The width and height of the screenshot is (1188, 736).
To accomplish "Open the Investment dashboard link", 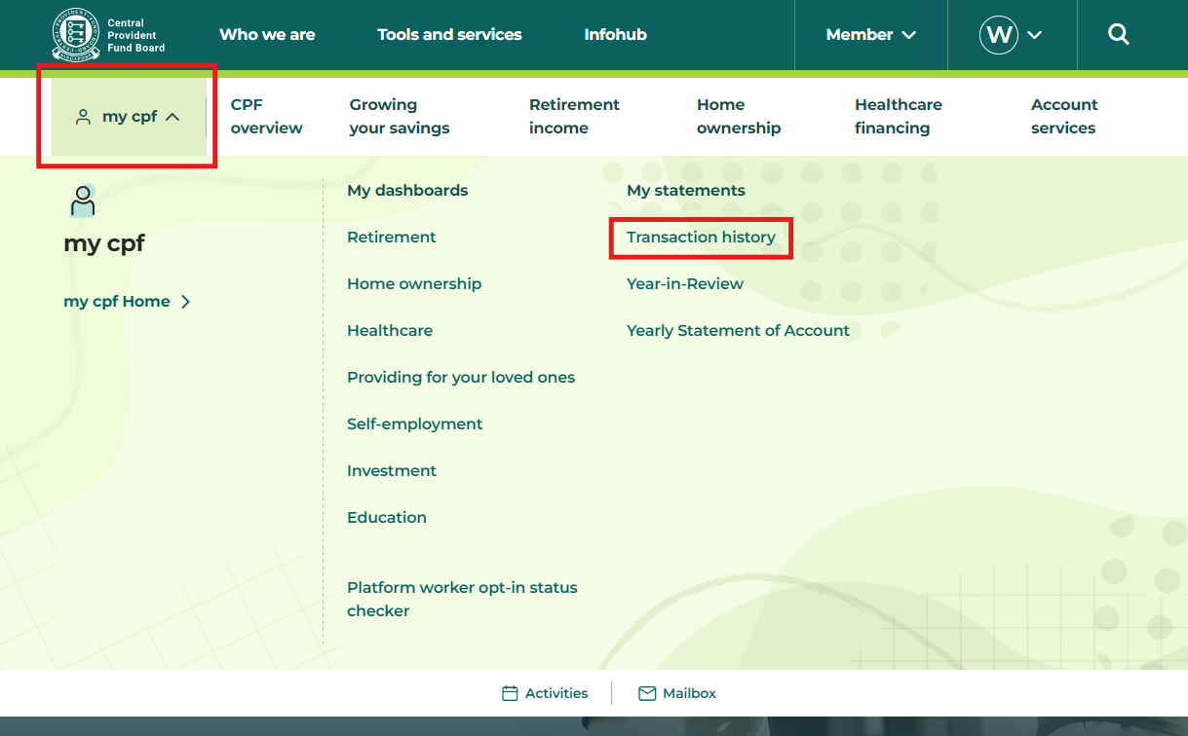I will coord(392,471).
